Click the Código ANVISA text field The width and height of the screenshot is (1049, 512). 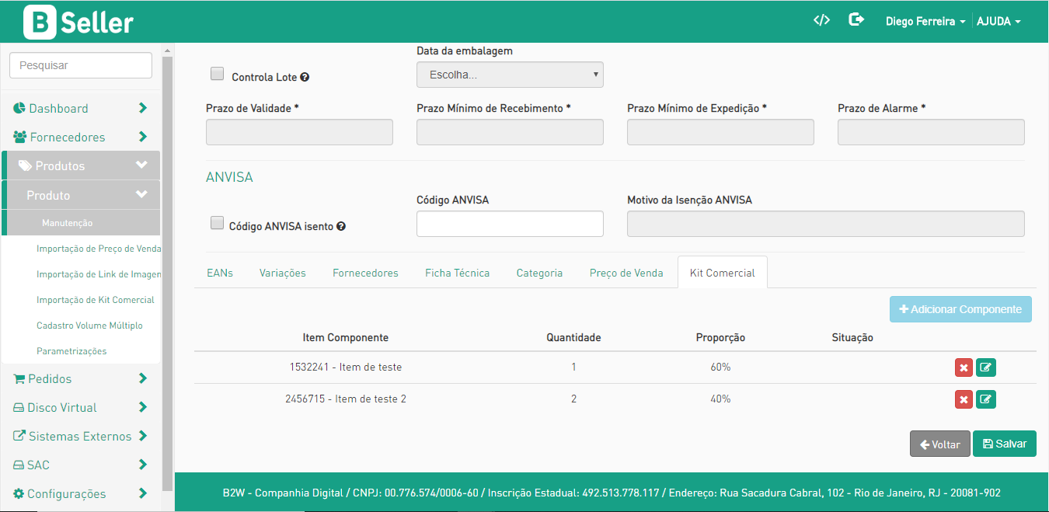click(x=510, y=224)
